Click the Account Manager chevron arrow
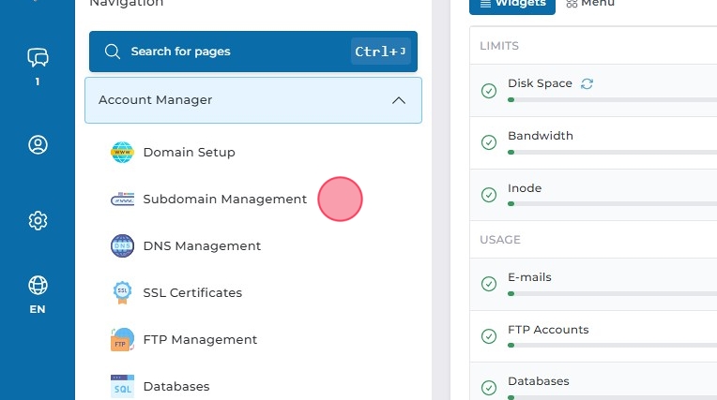Image resolution: width=717 pixels, height=400 pixels. 399,100
